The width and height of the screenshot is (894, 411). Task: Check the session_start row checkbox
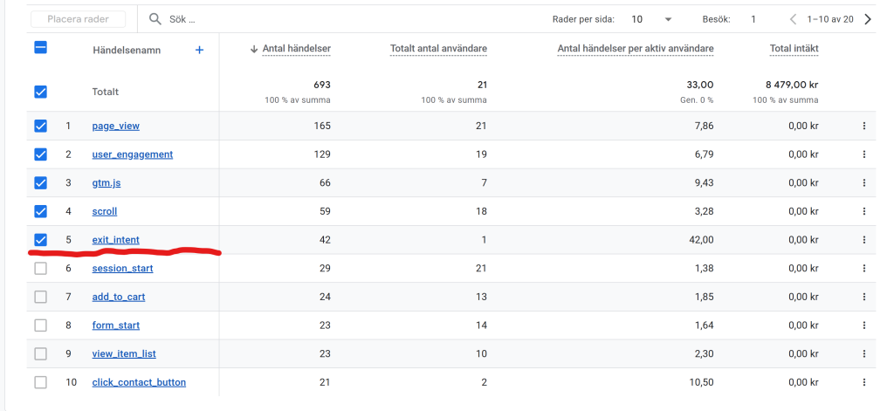coord(40,269)
